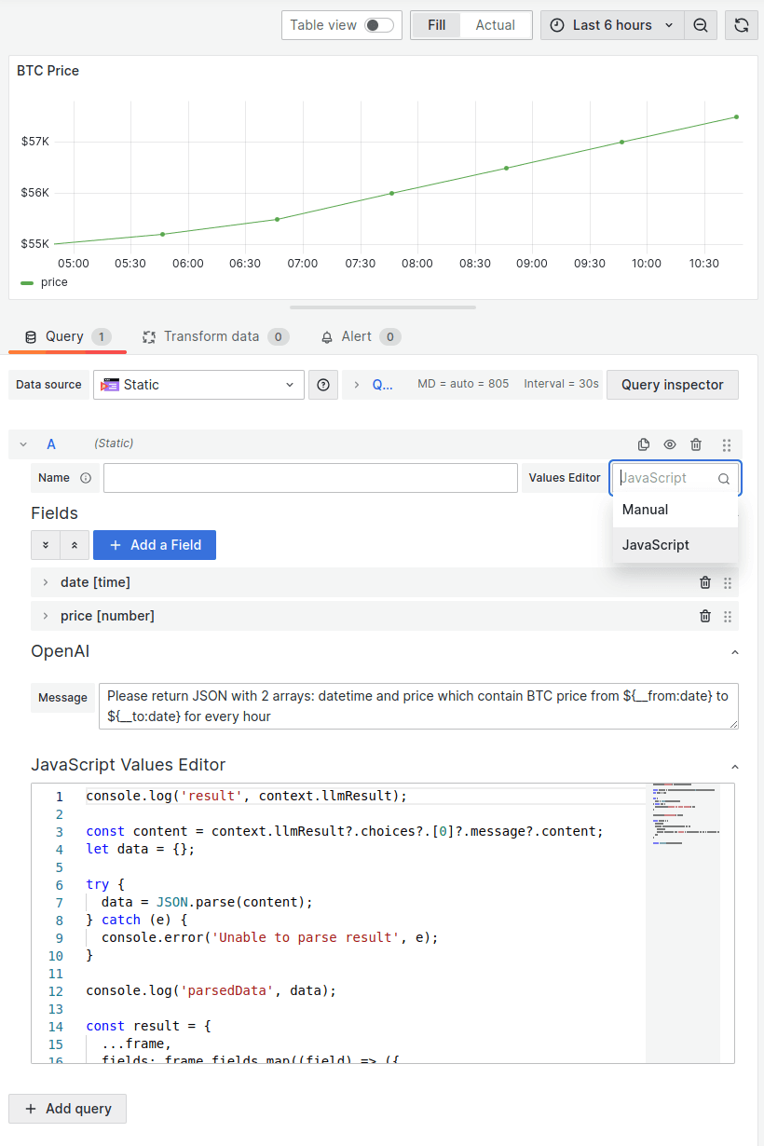
Task: Grab the drag handle for query A
Action: [726, 444]
